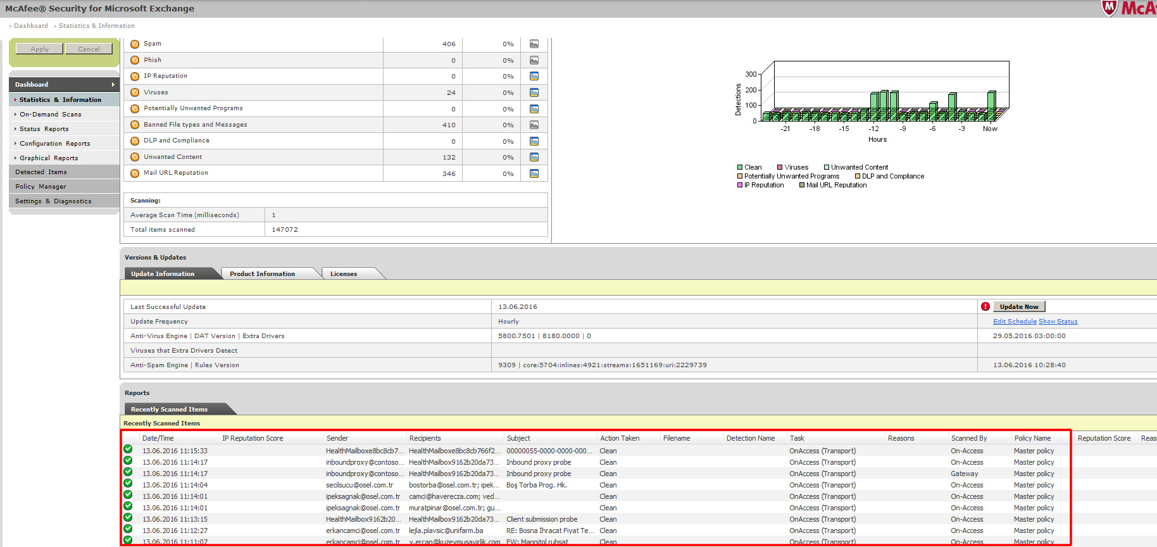
Task: Open Statistics & Information breadcrumb link
Action: [96, 26]
